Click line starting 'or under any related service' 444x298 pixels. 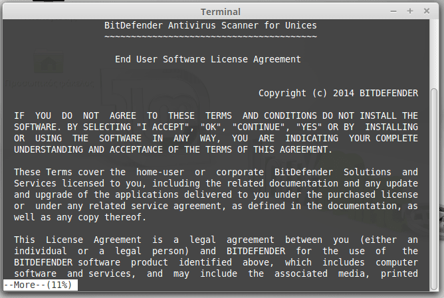click(216, 206)
